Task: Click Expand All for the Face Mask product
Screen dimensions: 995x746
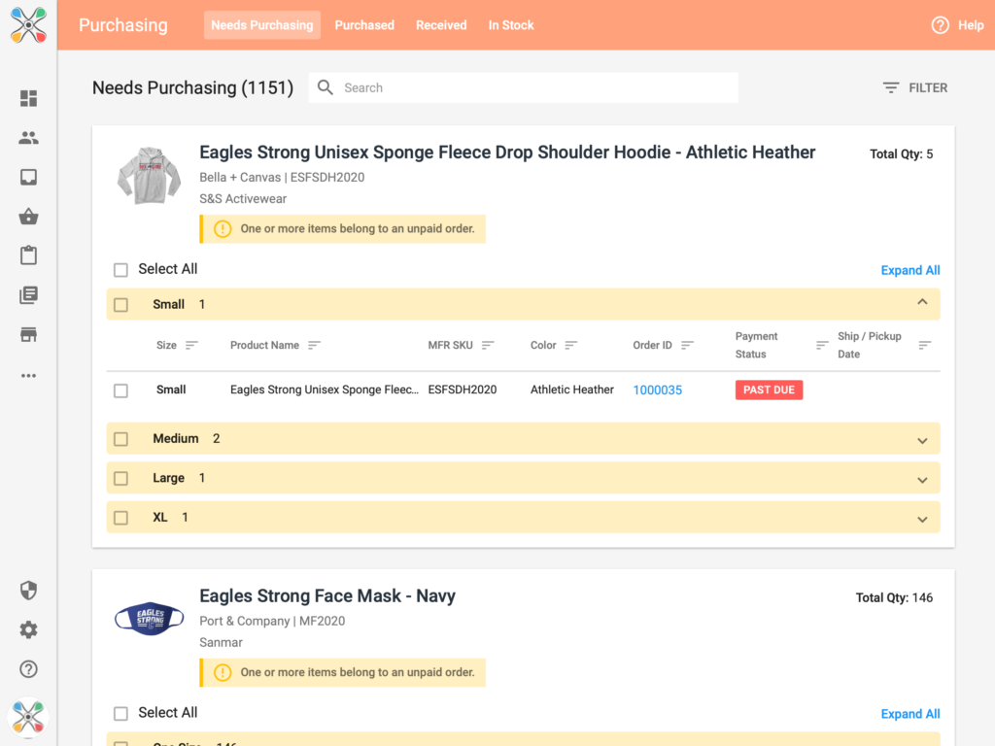Action: (x=909, y=714)
